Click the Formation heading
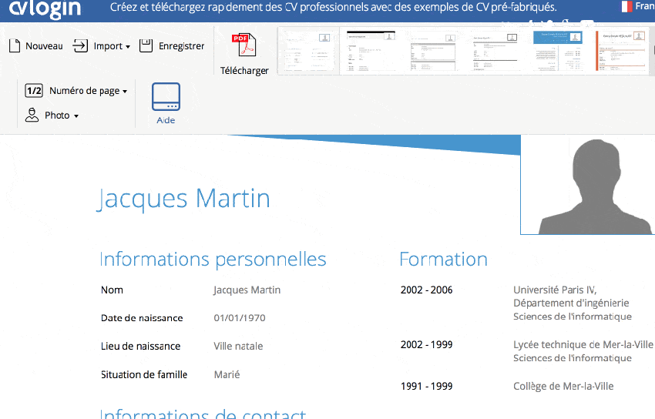Image resolution: width=655 pixels, height=419 pixels. click(443, 259)
